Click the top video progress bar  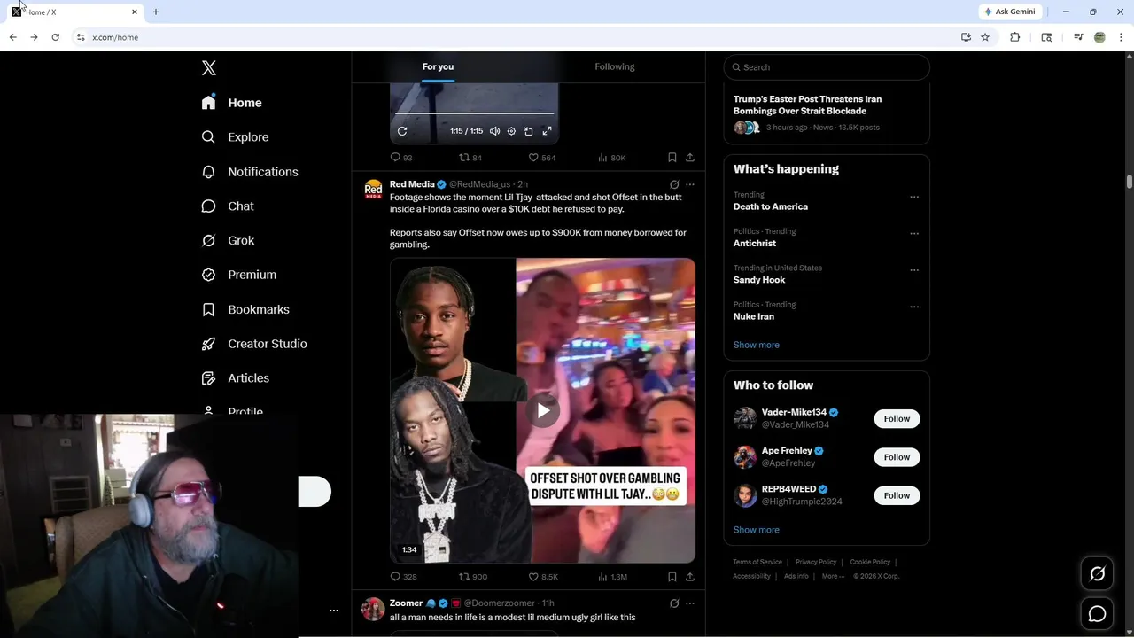(x=474, y=113)
